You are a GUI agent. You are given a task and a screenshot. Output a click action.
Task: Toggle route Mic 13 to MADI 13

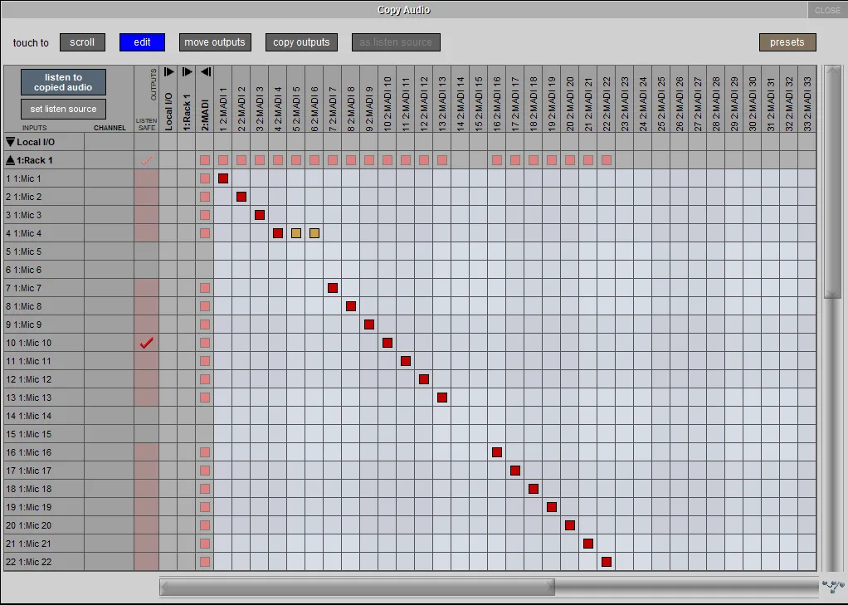(x=442, y=398)
